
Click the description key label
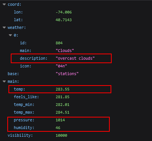point(34,59)
